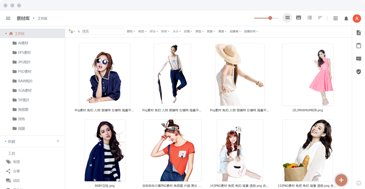Open 标签 filter dropdown

click(142, 31)
